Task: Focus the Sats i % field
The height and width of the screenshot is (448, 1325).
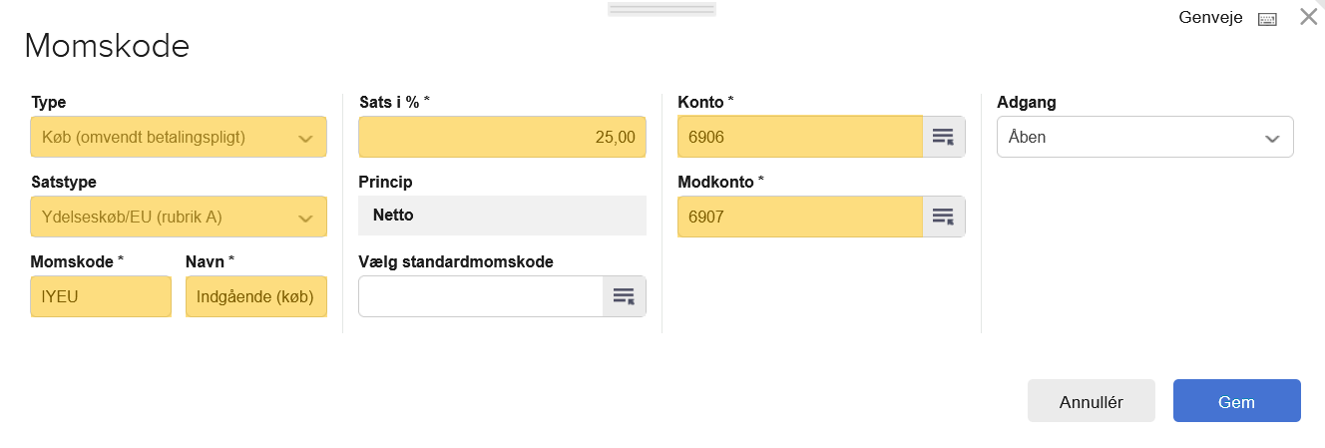Action: pos(502,137)
